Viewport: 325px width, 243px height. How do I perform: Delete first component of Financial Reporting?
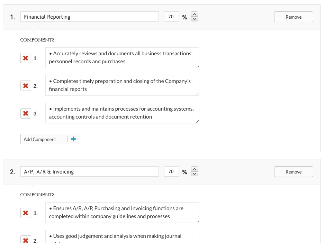[x=26, y=58]
